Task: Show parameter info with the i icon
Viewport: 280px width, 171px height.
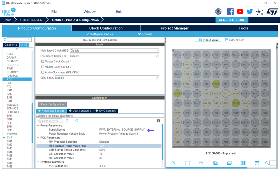Action: (158, 121)
